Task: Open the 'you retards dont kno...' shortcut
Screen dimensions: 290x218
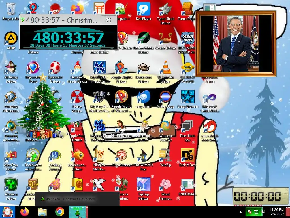Action: coord(210,131)
